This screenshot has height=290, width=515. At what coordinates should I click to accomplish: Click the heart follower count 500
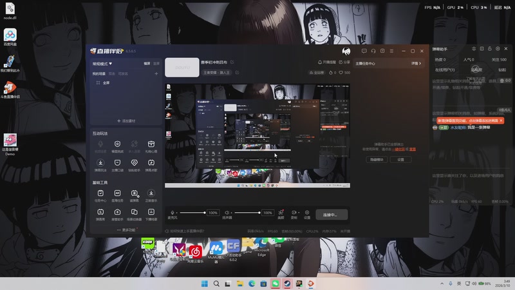pos(344,73)
